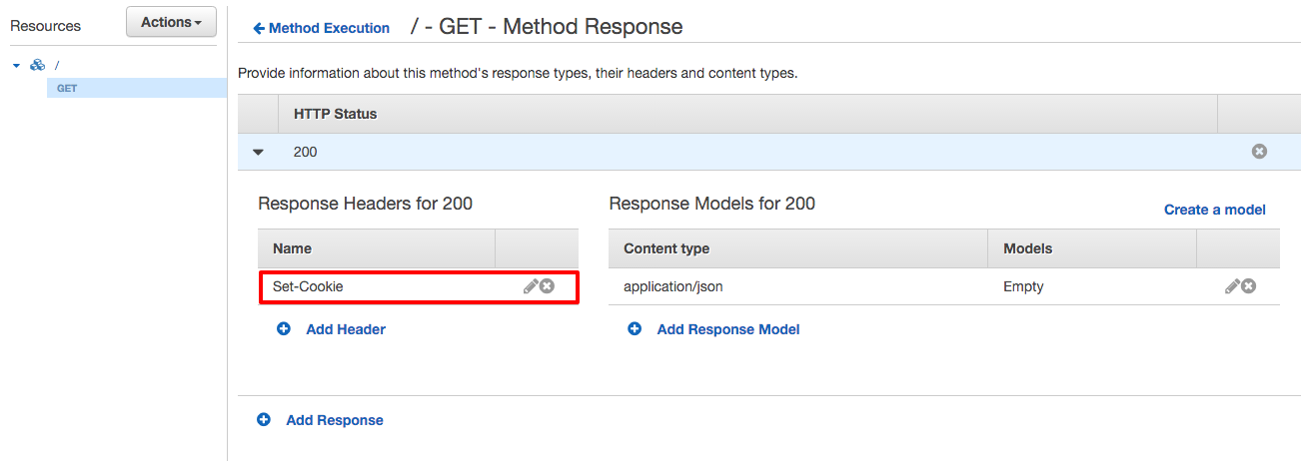Open the Actions dropdown menu
The width and height of the screenshot is (1310, 461).
171,22
